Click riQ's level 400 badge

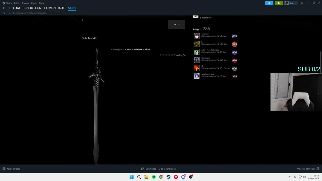pos(234,68)
